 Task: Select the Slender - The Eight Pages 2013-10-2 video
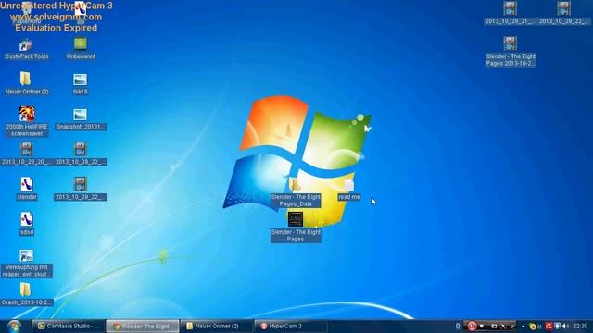511,52
